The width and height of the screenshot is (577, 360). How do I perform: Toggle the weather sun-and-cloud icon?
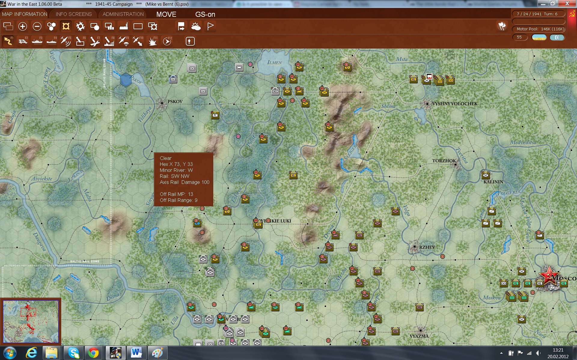coord(196,26)
